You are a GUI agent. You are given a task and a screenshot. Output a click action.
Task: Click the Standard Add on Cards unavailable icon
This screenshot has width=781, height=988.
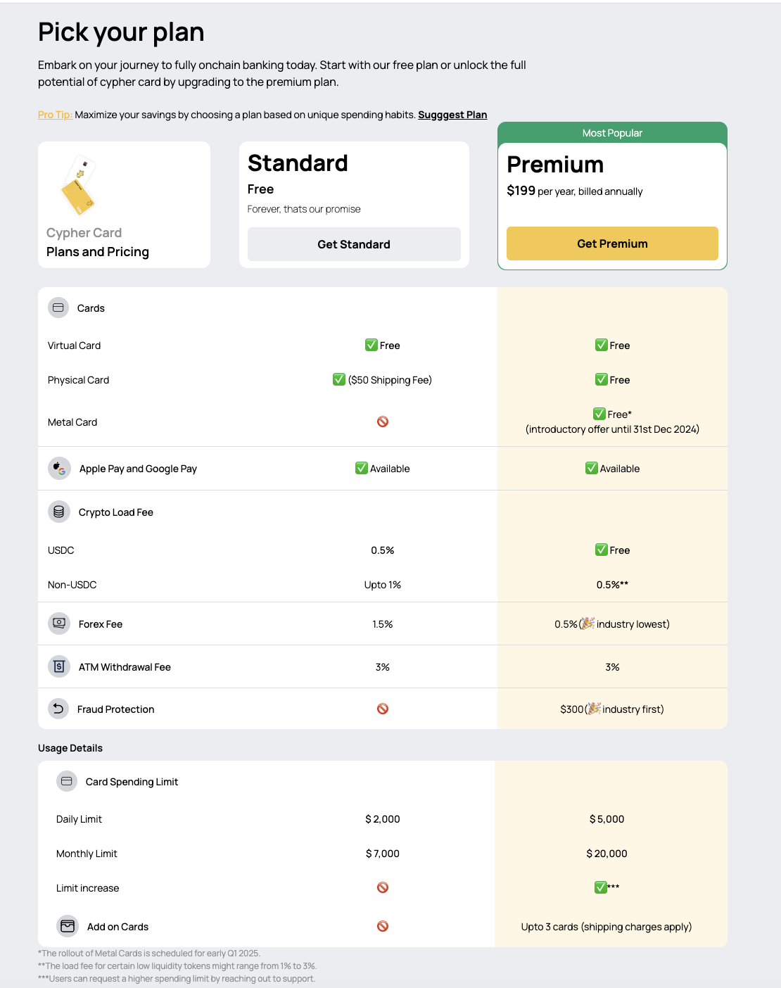pyautogui.click(x=383, y=926)
